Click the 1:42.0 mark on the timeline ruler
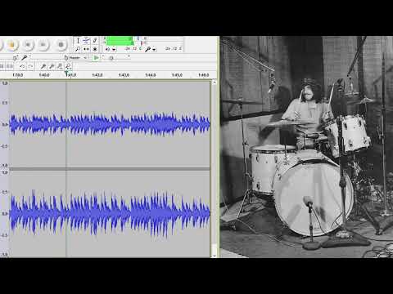 (x=97, y=75)
